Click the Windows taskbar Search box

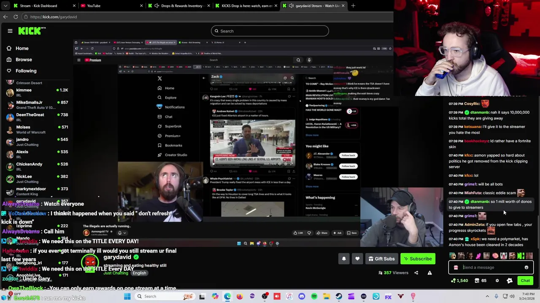(x=165, y=296)
